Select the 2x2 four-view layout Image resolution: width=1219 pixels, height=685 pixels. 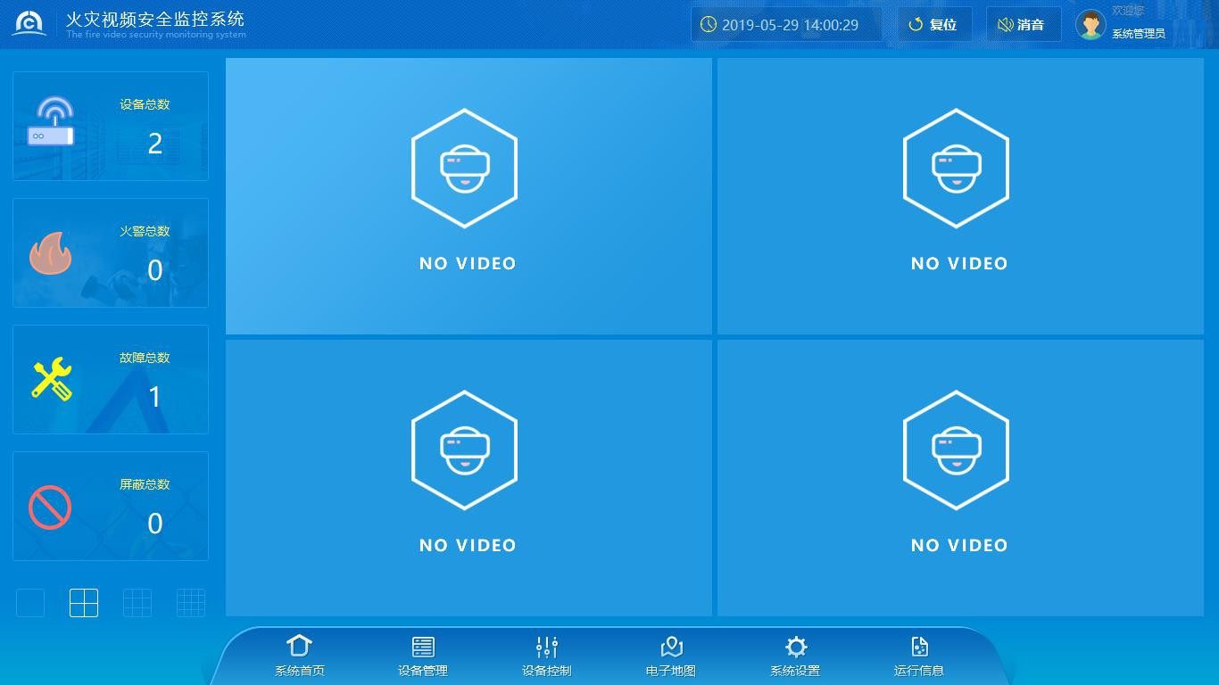(x=84, y=603)
